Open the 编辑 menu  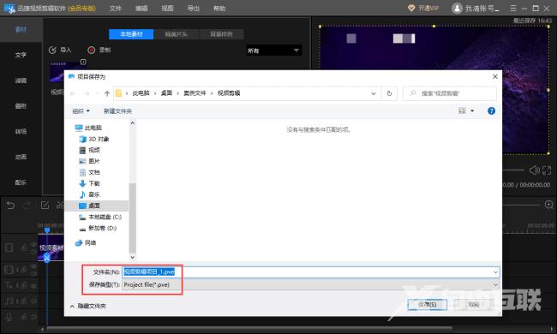(x=141, y=9)
